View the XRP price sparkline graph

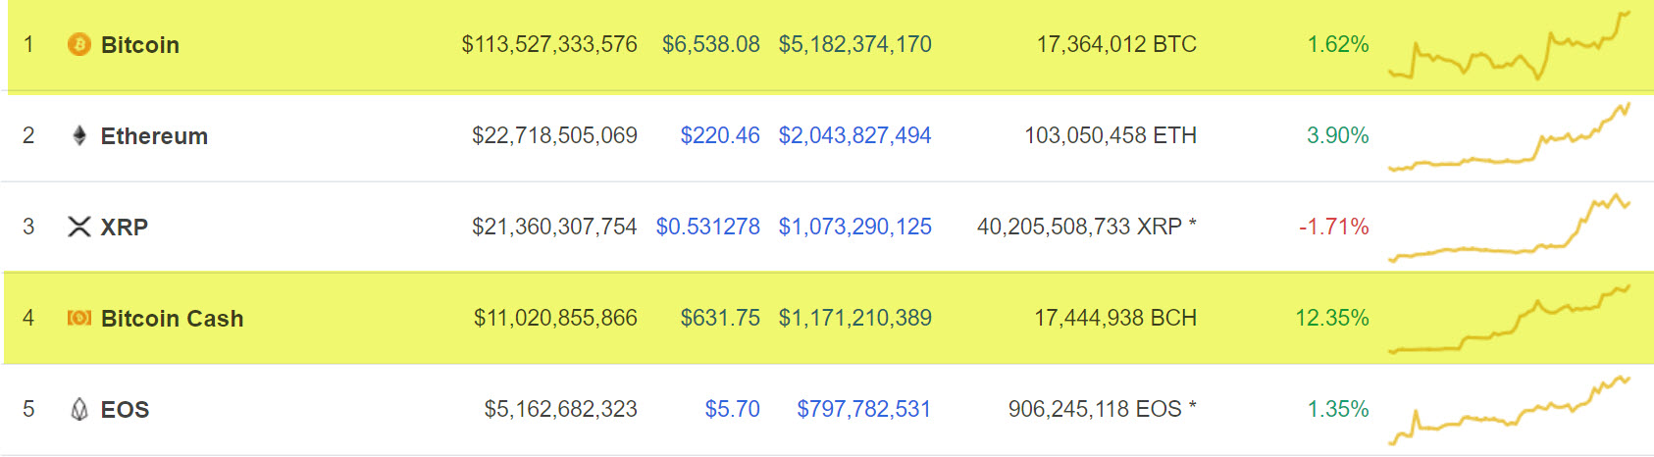(1510, 228)
